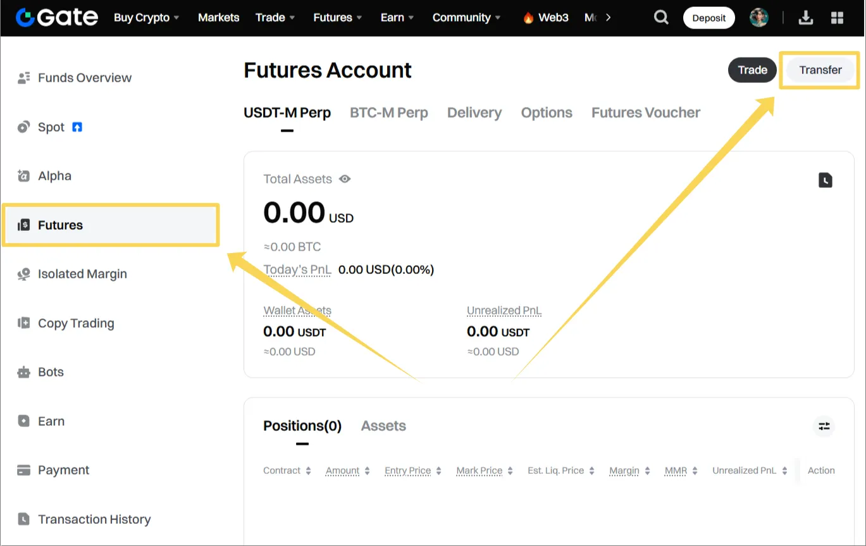Click the user profile avatar
The width and height of the screenshot is (866, 546).
[x=759, y=18]
